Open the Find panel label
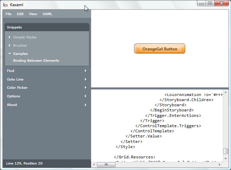The height and width of the screenshot is (170, 231). (10, 71)
